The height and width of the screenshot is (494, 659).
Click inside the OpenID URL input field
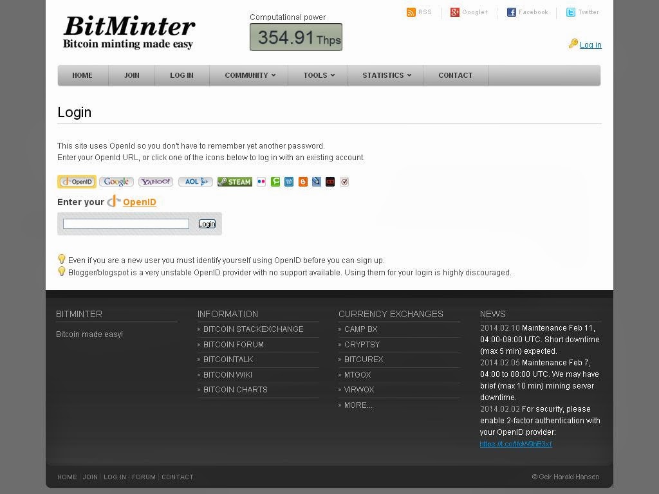(125, 223)
